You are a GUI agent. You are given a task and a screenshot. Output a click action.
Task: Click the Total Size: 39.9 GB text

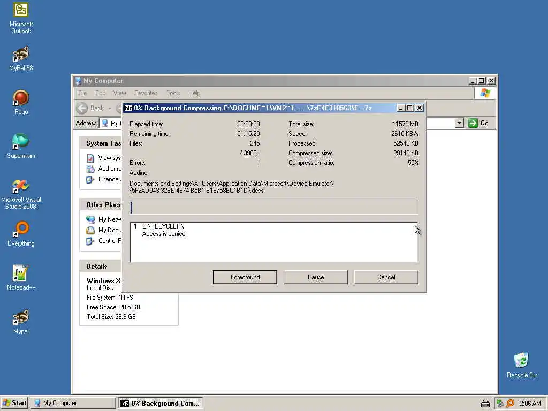(x=111, y=317)
